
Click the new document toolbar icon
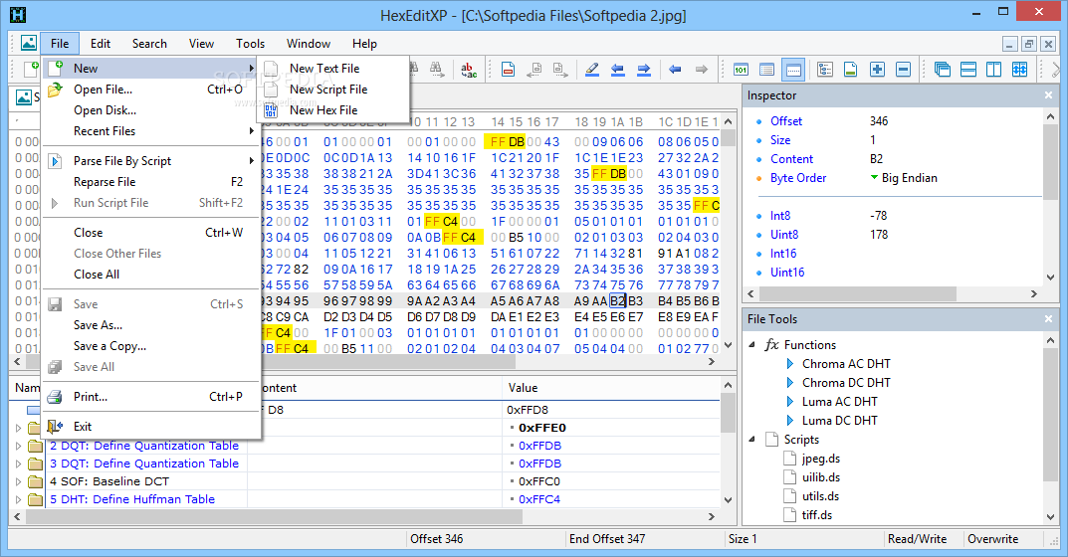pos(31,69)
